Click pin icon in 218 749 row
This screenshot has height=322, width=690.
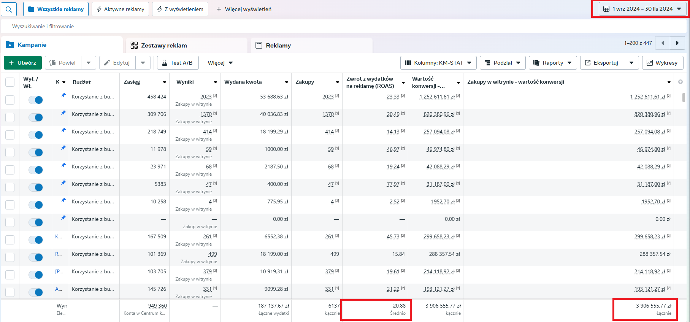63,130
